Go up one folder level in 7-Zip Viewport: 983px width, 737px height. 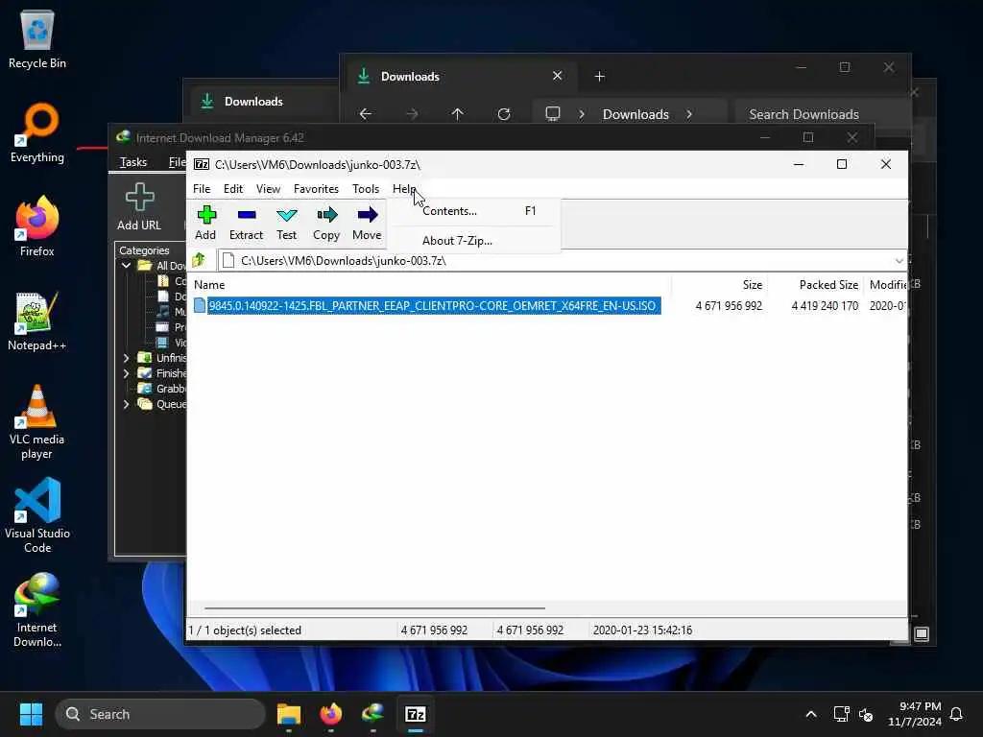(x=200, y=260)
